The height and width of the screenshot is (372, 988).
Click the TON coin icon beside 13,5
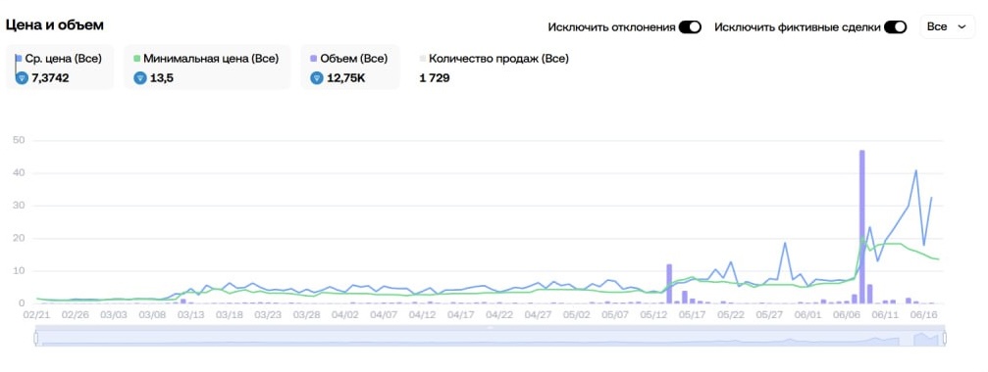coord(140,78)
